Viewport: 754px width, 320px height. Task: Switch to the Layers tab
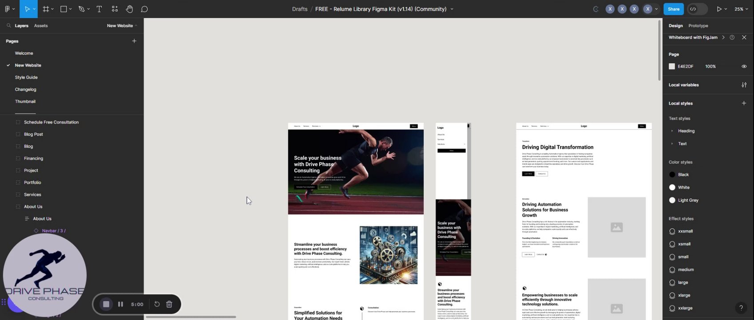[21, 26]
